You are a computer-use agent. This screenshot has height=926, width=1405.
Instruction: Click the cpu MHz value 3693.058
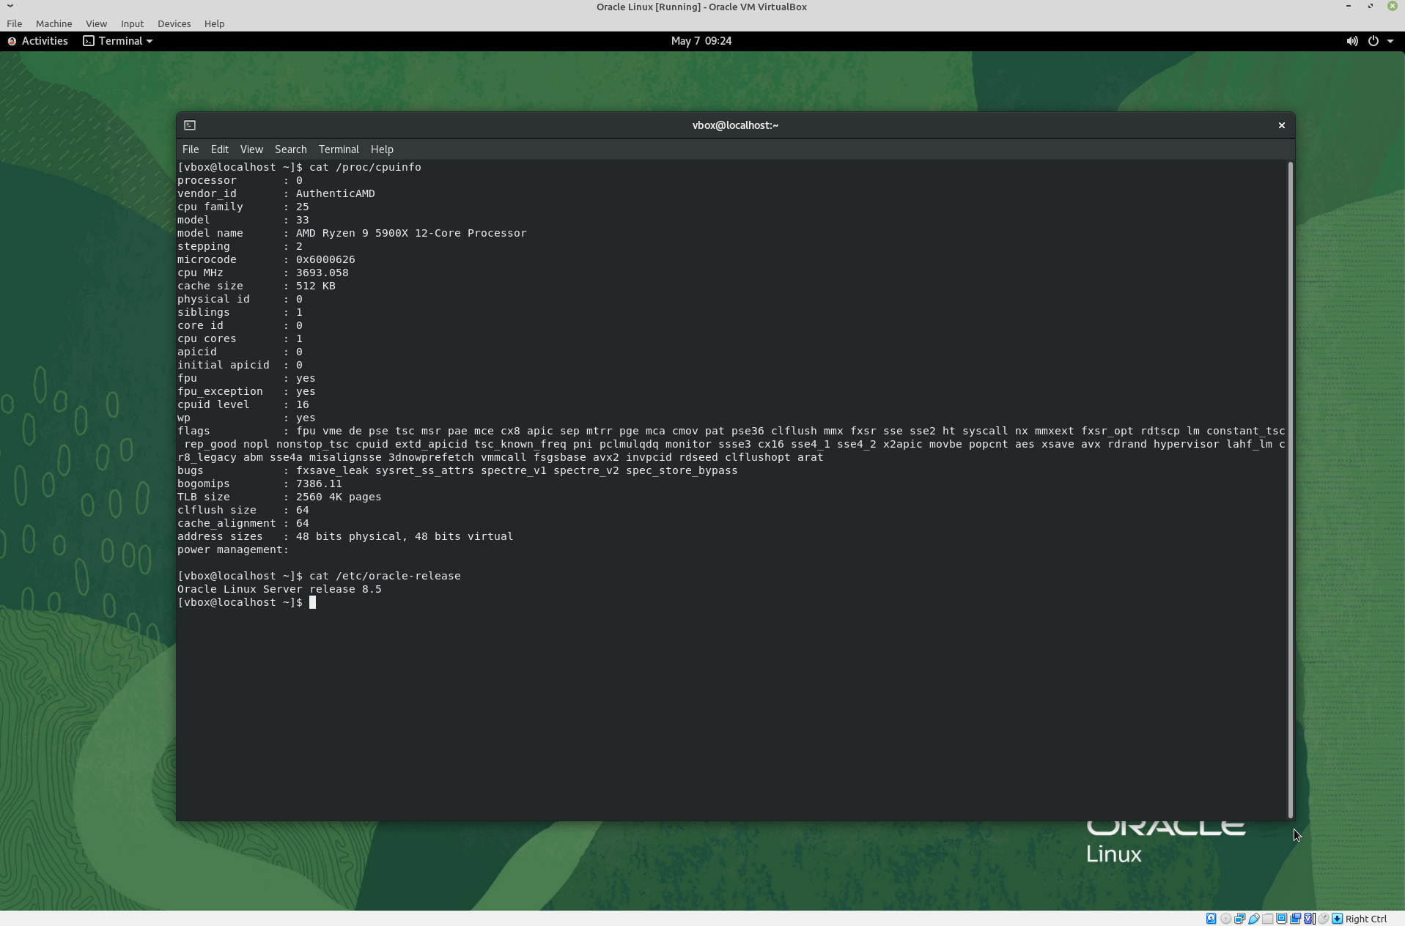(322, 273)
